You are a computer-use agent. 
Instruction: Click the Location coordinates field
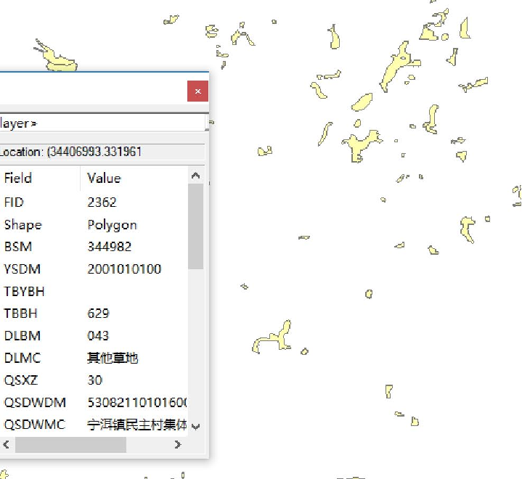coord(102,152)
